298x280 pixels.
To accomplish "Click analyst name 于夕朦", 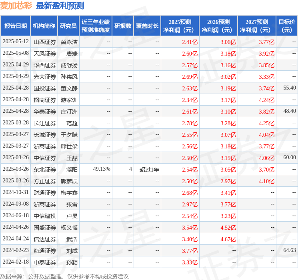I will (x=69, y=135).
